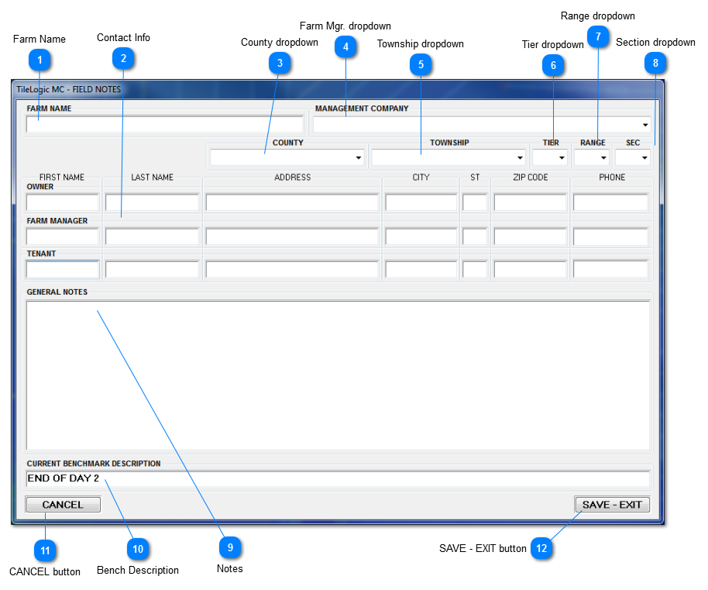Click into the Farm Name text field
Screen dimensions: 708x590
(x=164, y=124)
